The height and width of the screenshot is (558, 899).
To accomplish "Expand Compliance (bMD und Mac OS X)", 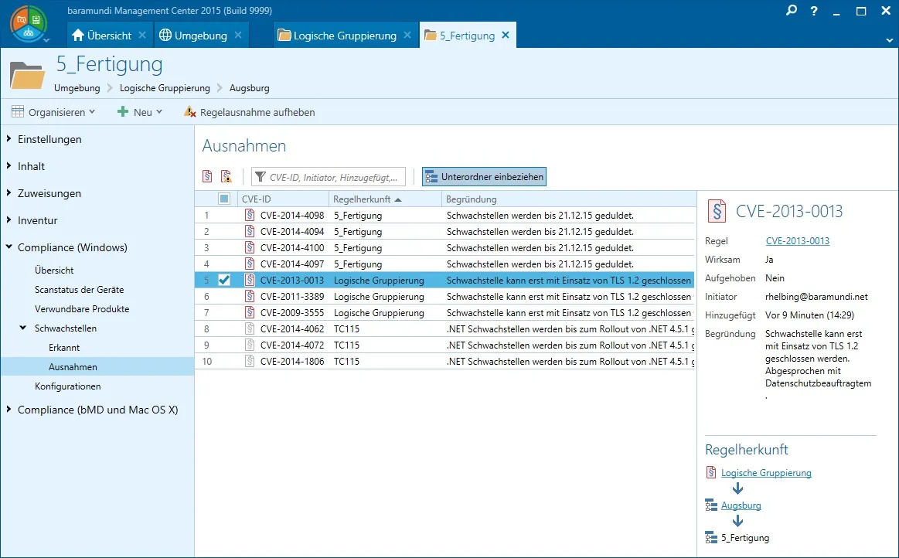I will pyautogui.click(x=9, y=410).
